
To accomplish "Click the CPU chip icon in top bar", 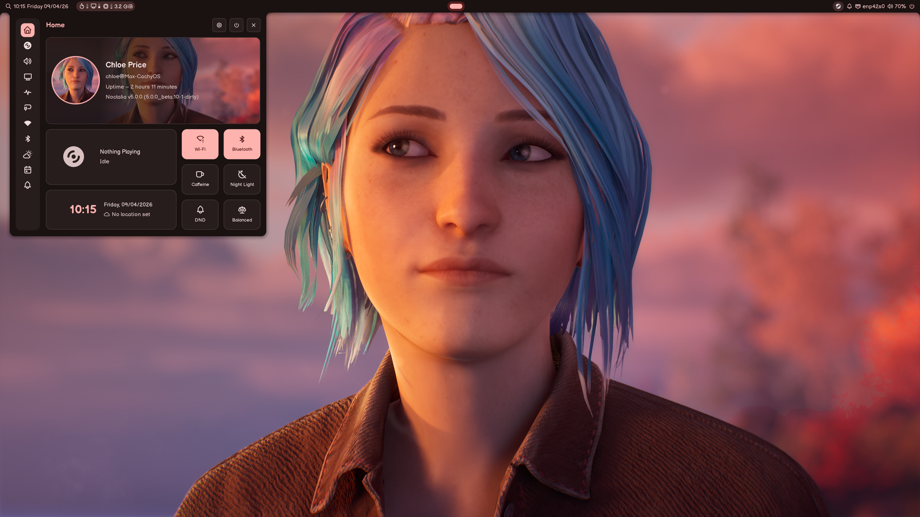I will pos(106,6).
